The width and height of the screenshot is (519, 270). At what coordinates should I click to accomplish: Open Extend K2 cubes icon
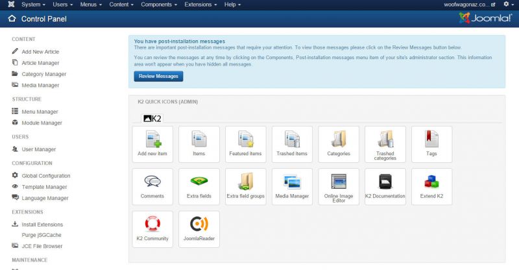tap(431, 186)
